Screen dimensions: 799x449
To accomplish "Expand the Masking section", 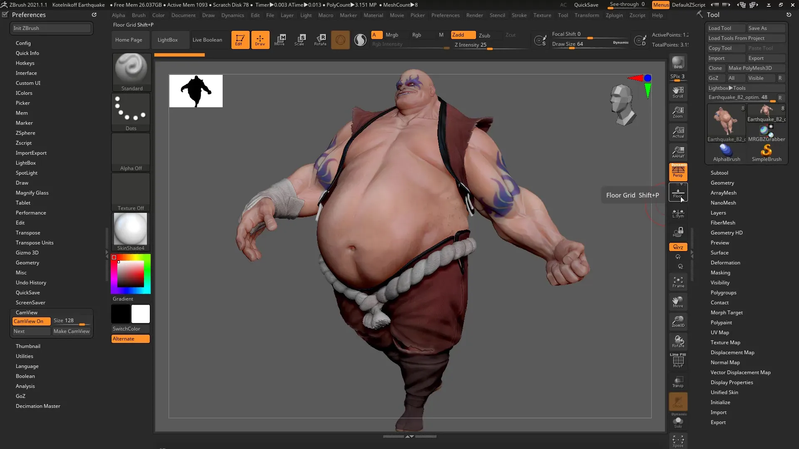I will [720, 273].
